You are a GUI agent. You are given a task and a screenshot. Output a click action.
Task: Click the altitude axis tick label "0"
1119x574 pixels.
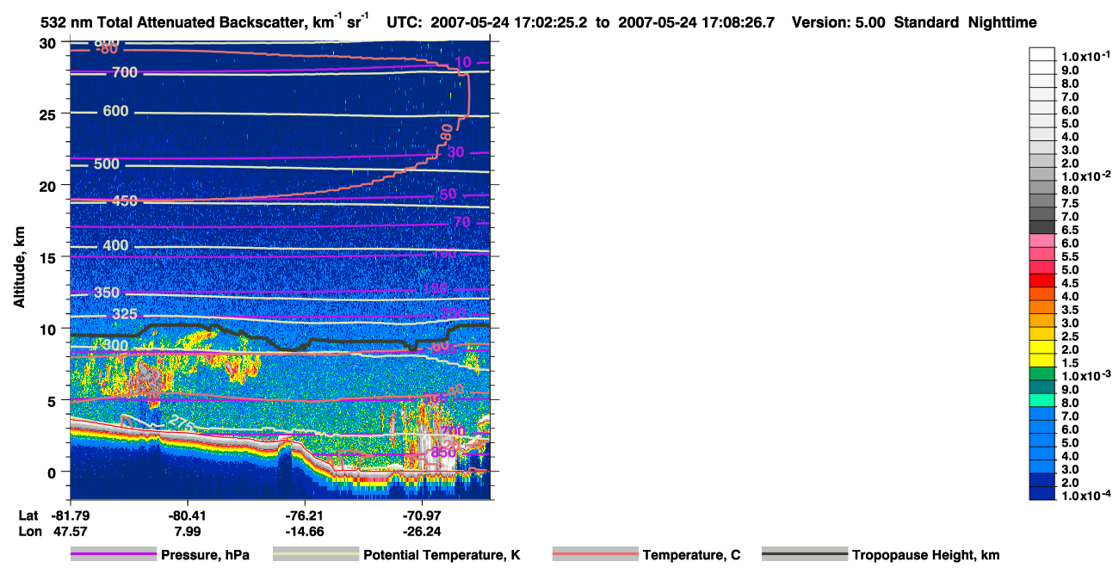(x=53, y=472)
